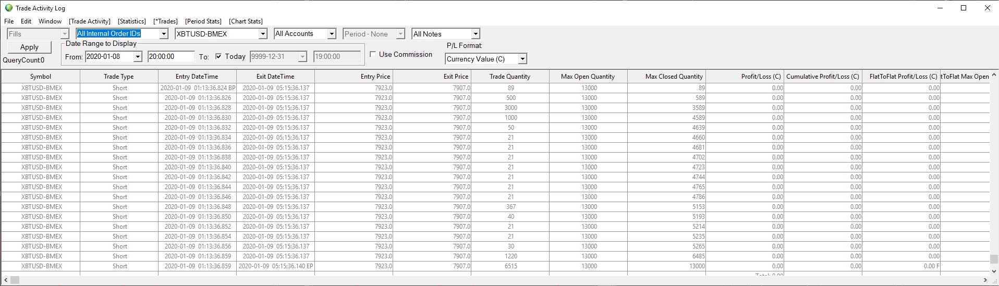Switch to the [Trade Activity] view
Screen dimensions: 999x286
coord(90,21)
